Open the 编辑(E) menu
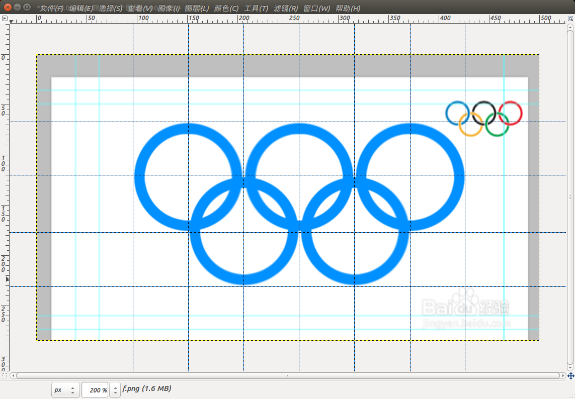 [x=81, y=8]
